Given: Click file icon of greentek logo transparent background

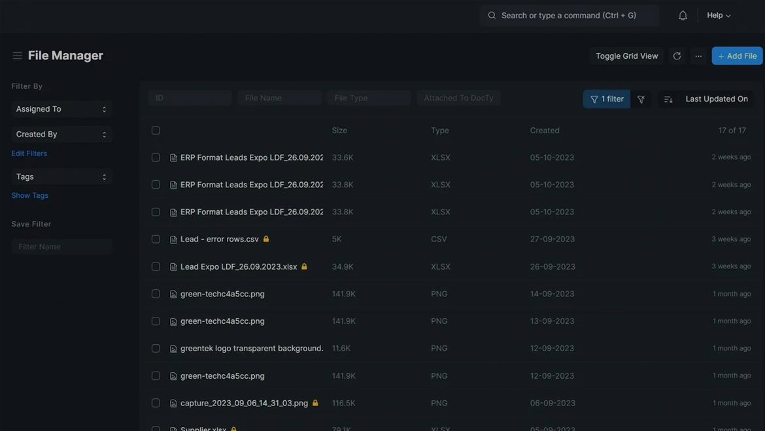Looking at the screenshot, I should coord(173,349).
